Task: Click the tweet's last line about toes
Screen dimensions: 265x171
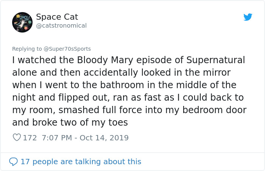Action: pyautogui.click(x=70, y=123)
